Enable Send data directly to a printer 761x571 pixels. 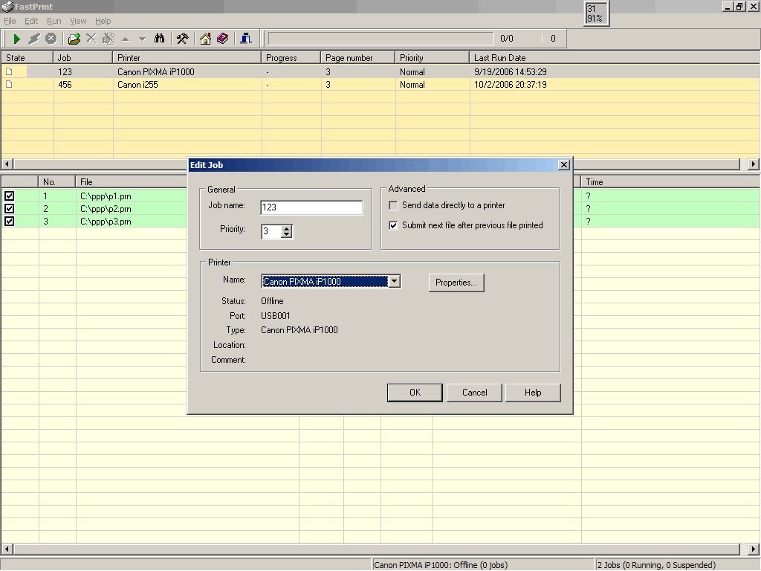pos(394,205)
